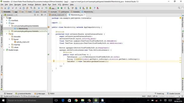Click Scroll from Source target icon
The image size is (184, 103).
pyautogui.click(x=35, y=15)
